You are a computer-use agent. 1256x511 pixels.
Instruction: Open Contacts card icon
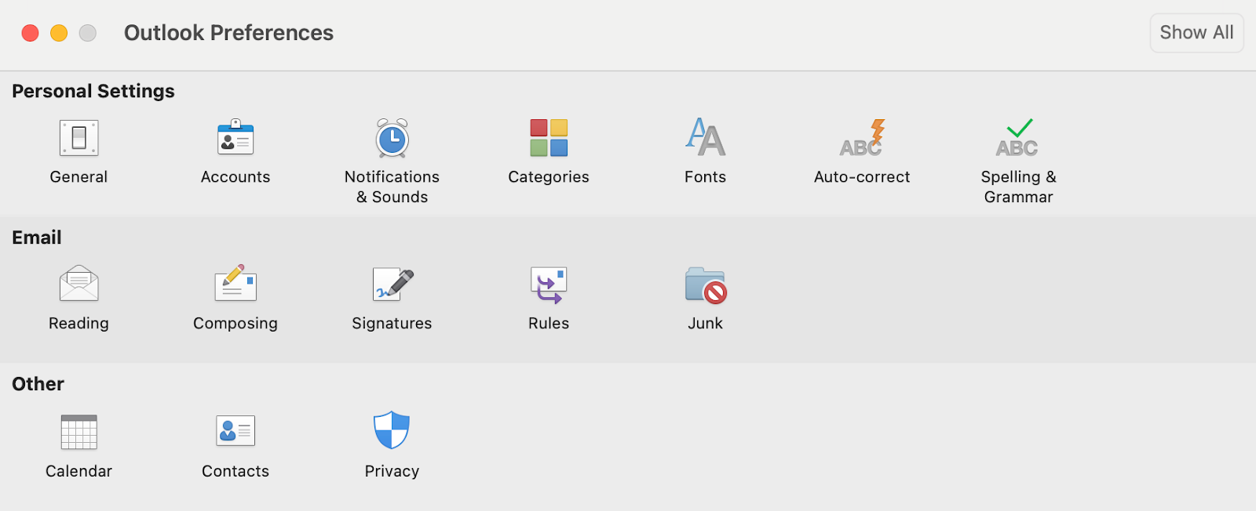(235, 430)
